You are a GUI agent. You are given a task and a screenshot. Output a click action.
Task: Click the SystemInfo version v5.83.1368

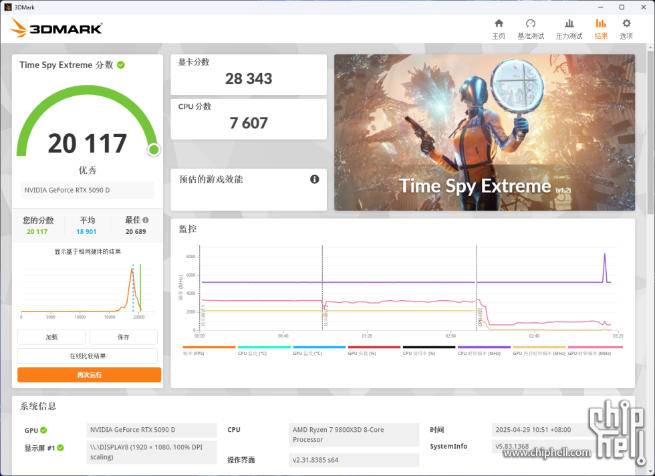point(512,447)
